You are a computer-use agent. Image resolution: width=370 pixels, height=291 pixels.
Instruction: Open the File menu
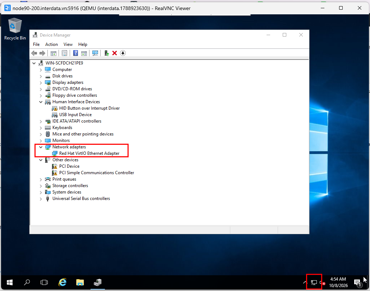[36, 44]
